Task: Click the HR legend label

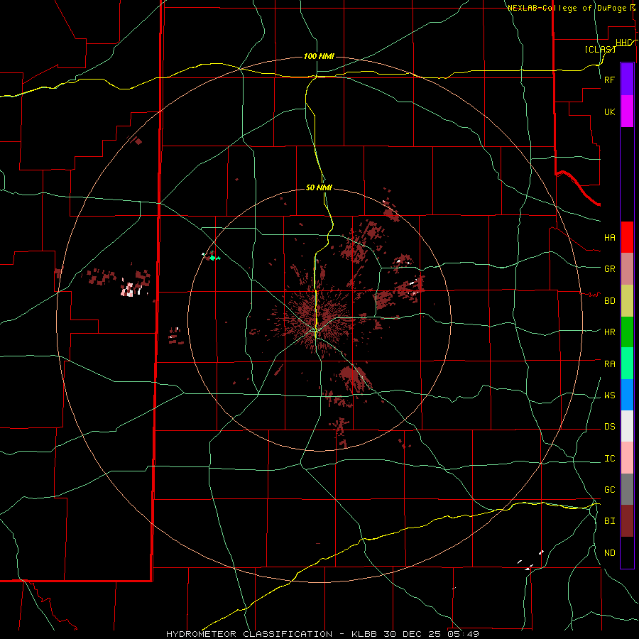Action: 609,332
